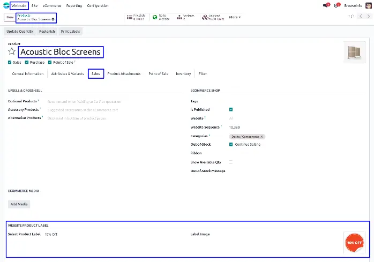
Task: Open the Pricelists rules stat button
Action: [137, 17]
